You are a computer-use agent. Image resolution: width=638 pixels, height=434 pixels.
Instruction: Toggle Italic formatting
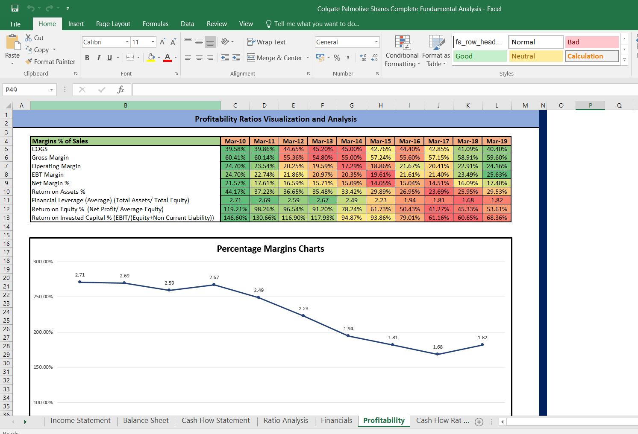[99, 58]
